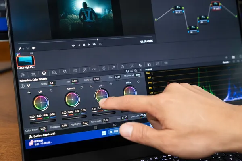Click the Lift master wheel slider
Image resolution: width=242 pixels, height=161 pixels.
pos(43,122)
